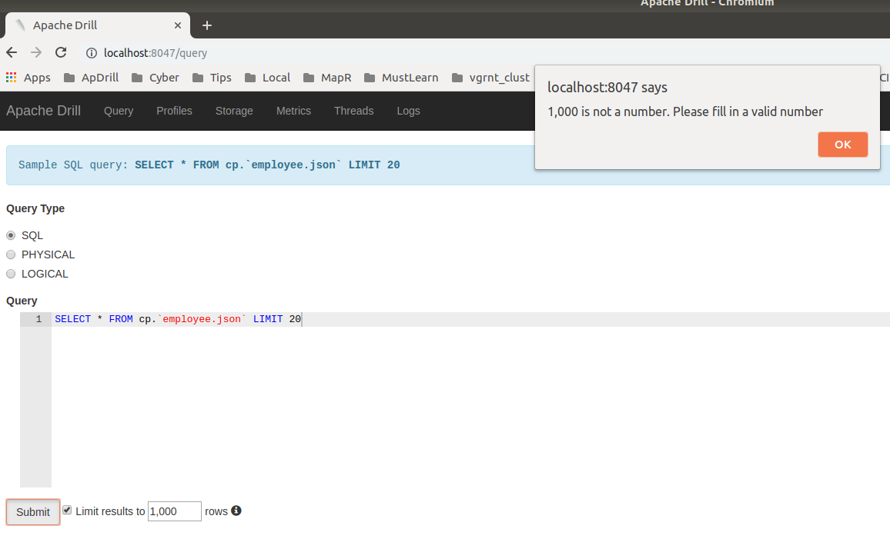Image resolution: width=890 pixels, height=539 pixels.
Task: Open the Metrics nav menu item
Action: 293,111
